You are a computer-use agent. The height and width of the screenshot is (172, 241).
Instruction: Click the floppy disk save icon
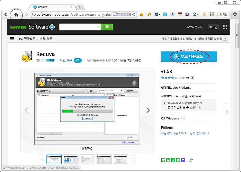tap(187, 14)
